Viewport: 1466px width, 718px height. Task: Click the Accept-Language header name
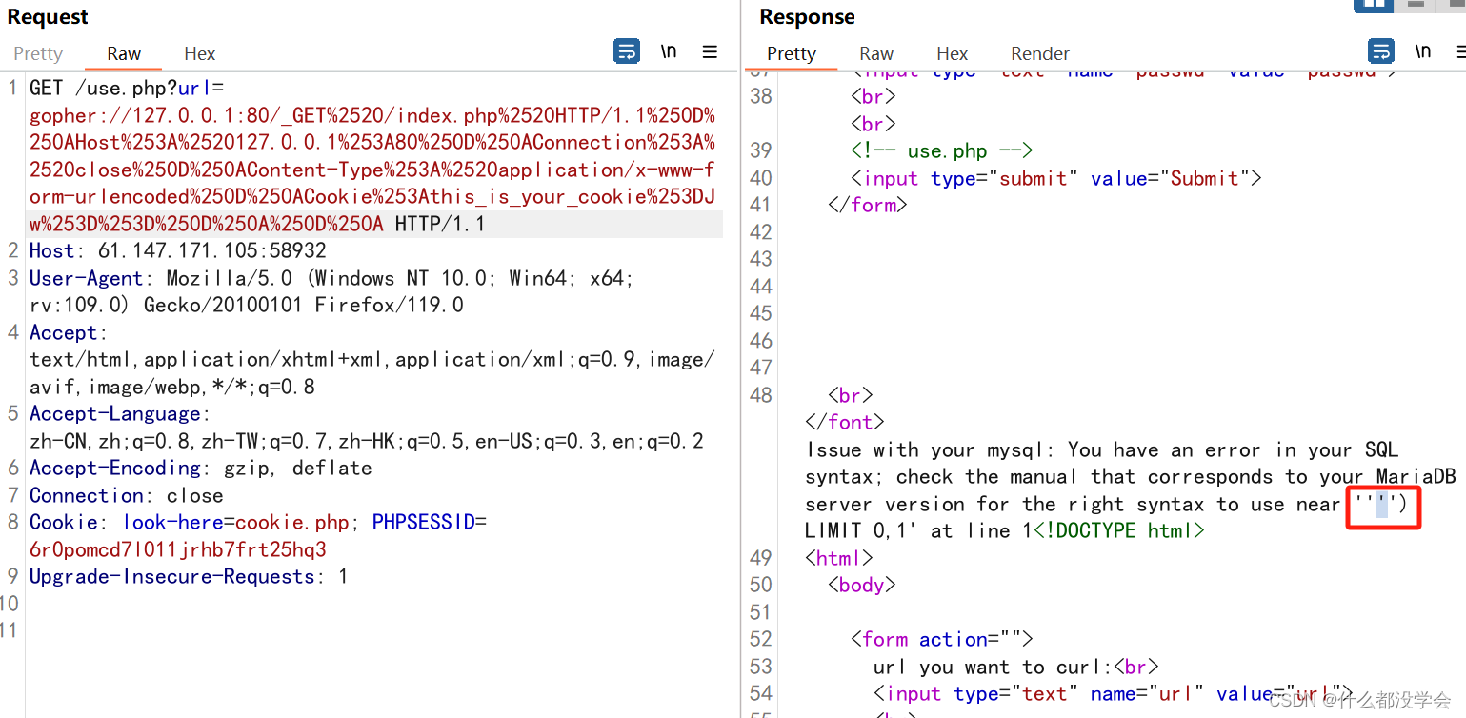(x=115, y=413)
